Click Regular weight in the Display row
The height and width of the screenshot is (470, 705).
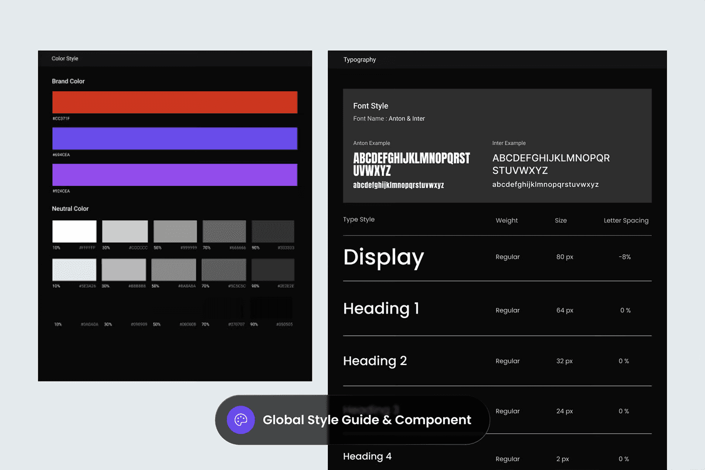(x=507, y=257)
